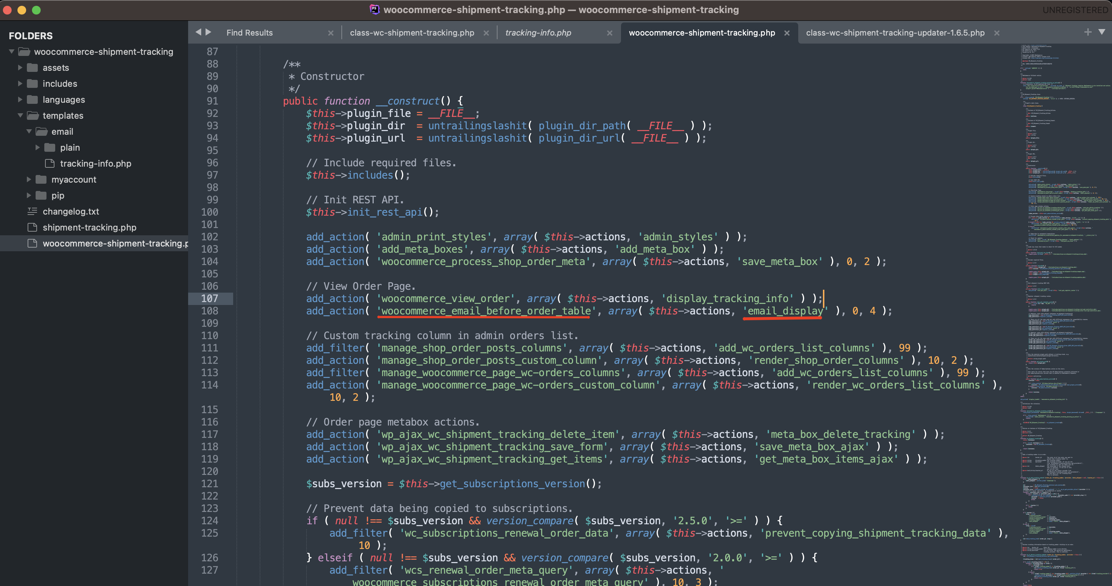Click 'init_rest_api' method call
The height and width of the screenshot is (586, 1112).
385,212
